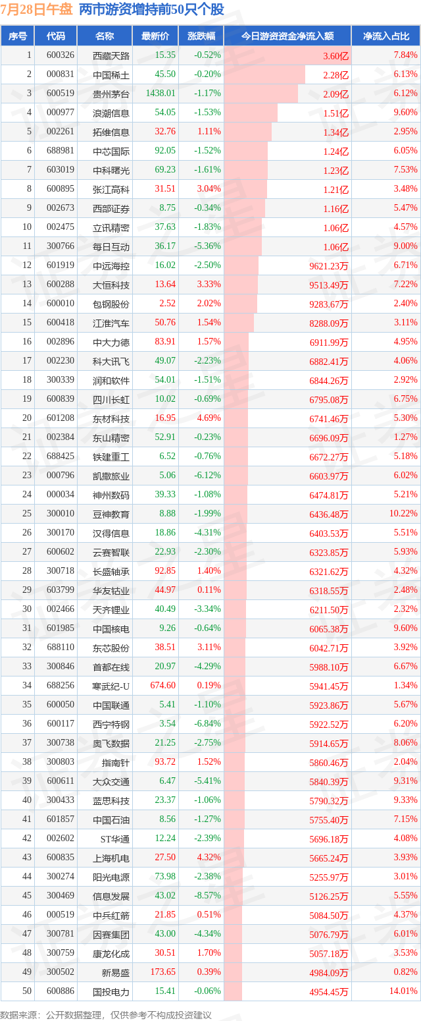Screen dimensions: 421x1021
Task: Select the 今日游资资金净流入额 column header
Action: (287, 36)
